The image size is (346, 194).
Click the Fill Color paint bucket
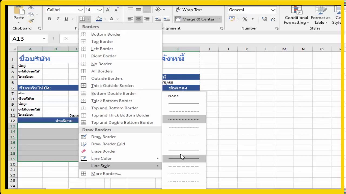pos(99,19)
